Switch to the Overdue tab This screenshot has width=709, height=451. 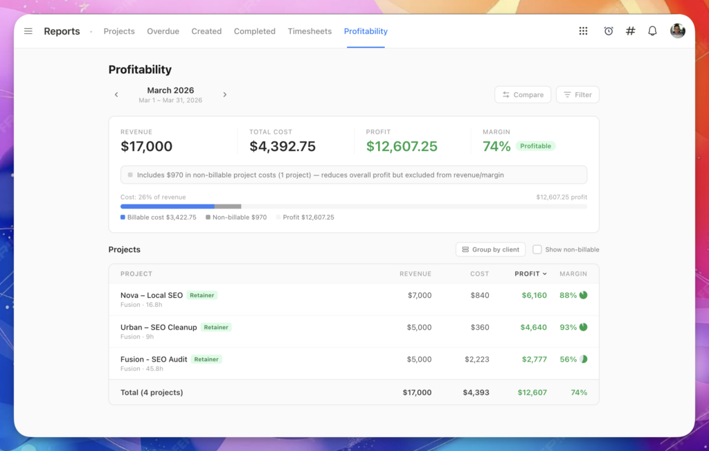click(x=163, y=31)
